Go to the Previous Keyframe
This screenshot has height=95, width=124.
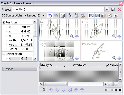57,90
